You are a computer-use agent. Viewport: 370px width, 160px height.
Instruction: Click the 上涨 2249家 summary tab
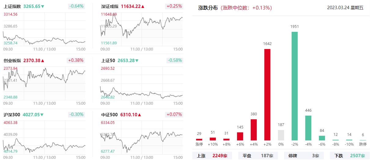pos(212,156)
